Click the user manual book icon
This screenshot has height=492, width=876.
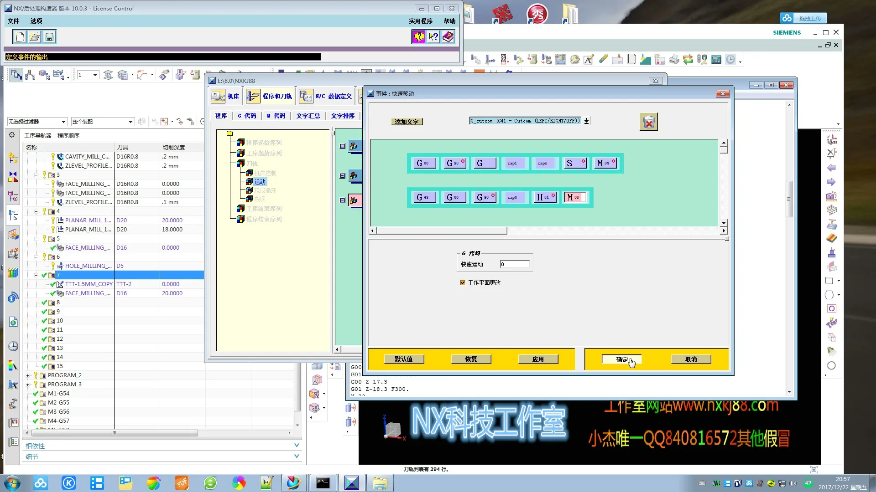point(448,37)
